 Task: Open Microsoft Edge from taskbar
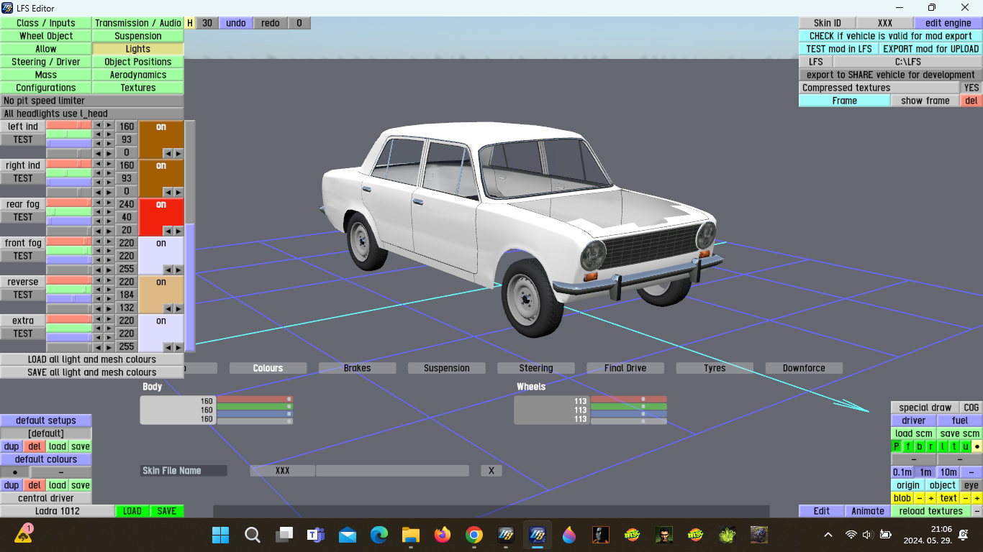point(379,535)
